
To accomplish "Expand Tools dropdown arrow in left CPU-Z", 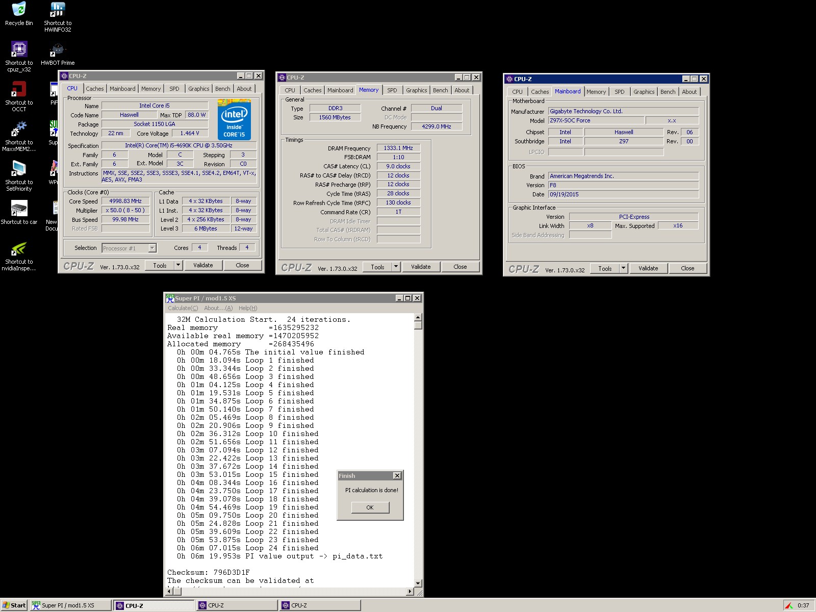I will point(178,265).
